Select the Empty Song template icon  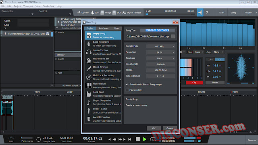pos(89,35)
